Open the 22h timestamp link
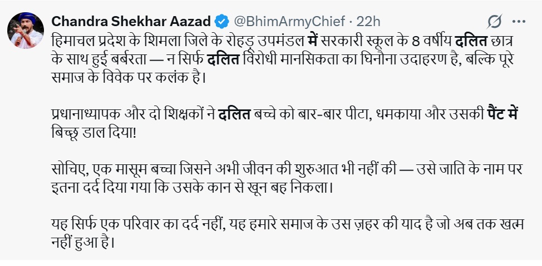542x266 pixels. pos(368,22)
